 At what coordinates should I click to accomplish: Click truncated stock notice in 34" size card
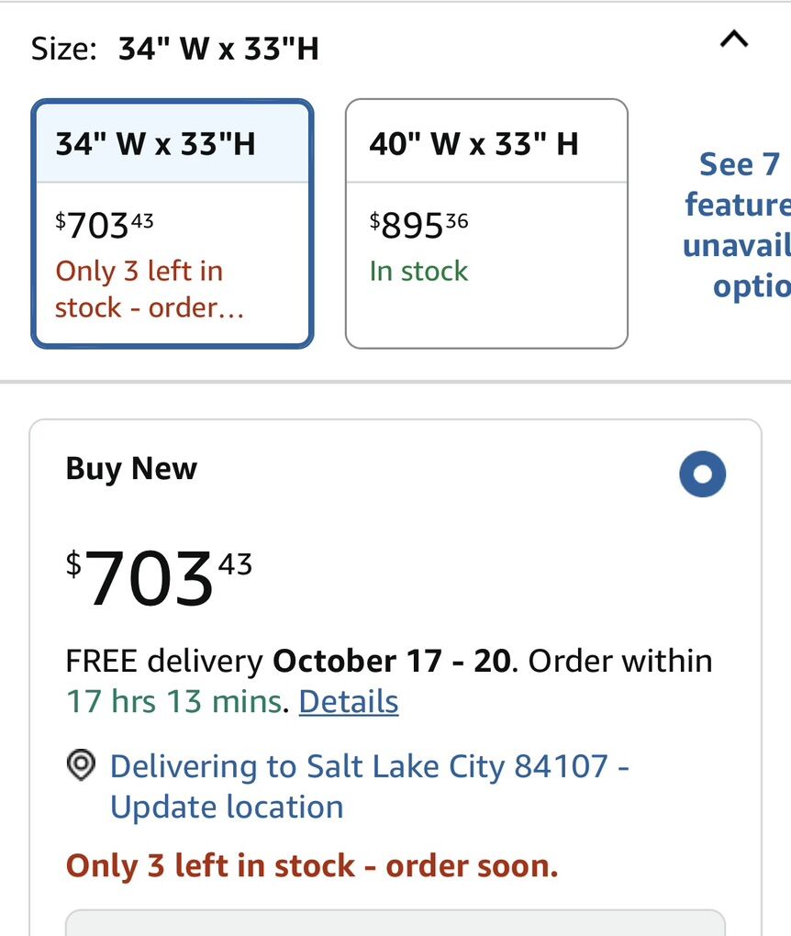[149, 289]
